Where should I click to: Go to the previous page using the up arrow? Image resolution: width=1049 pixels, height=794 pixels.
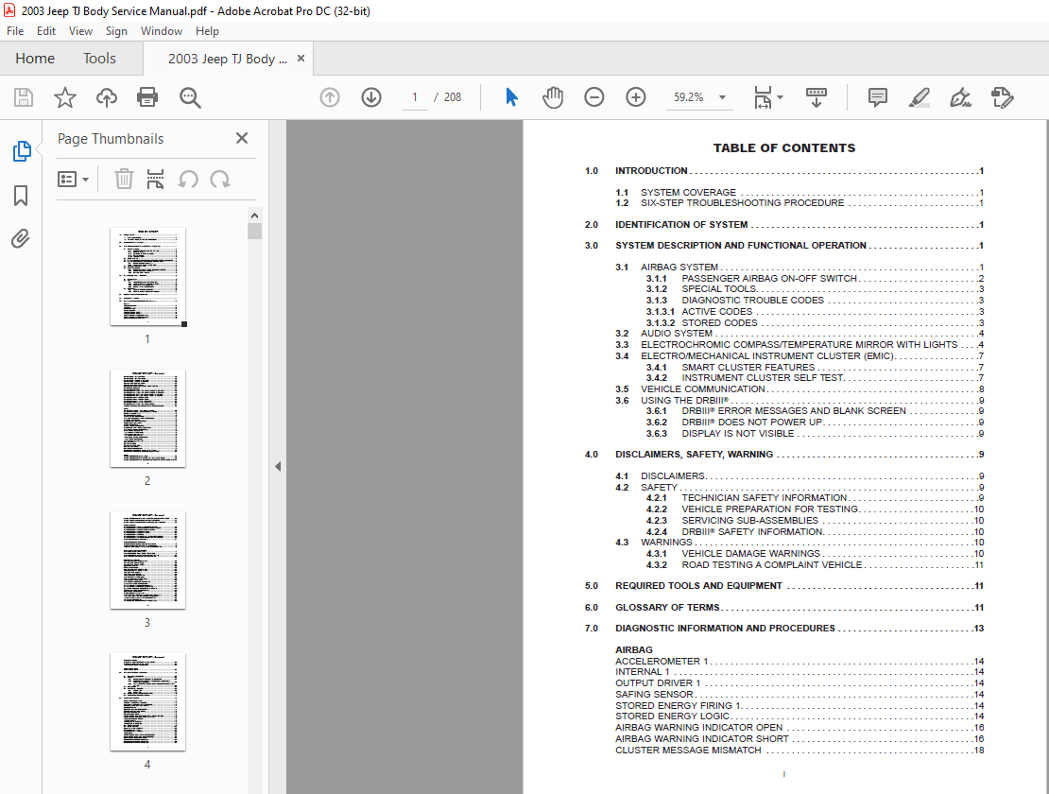click(330, 97)
